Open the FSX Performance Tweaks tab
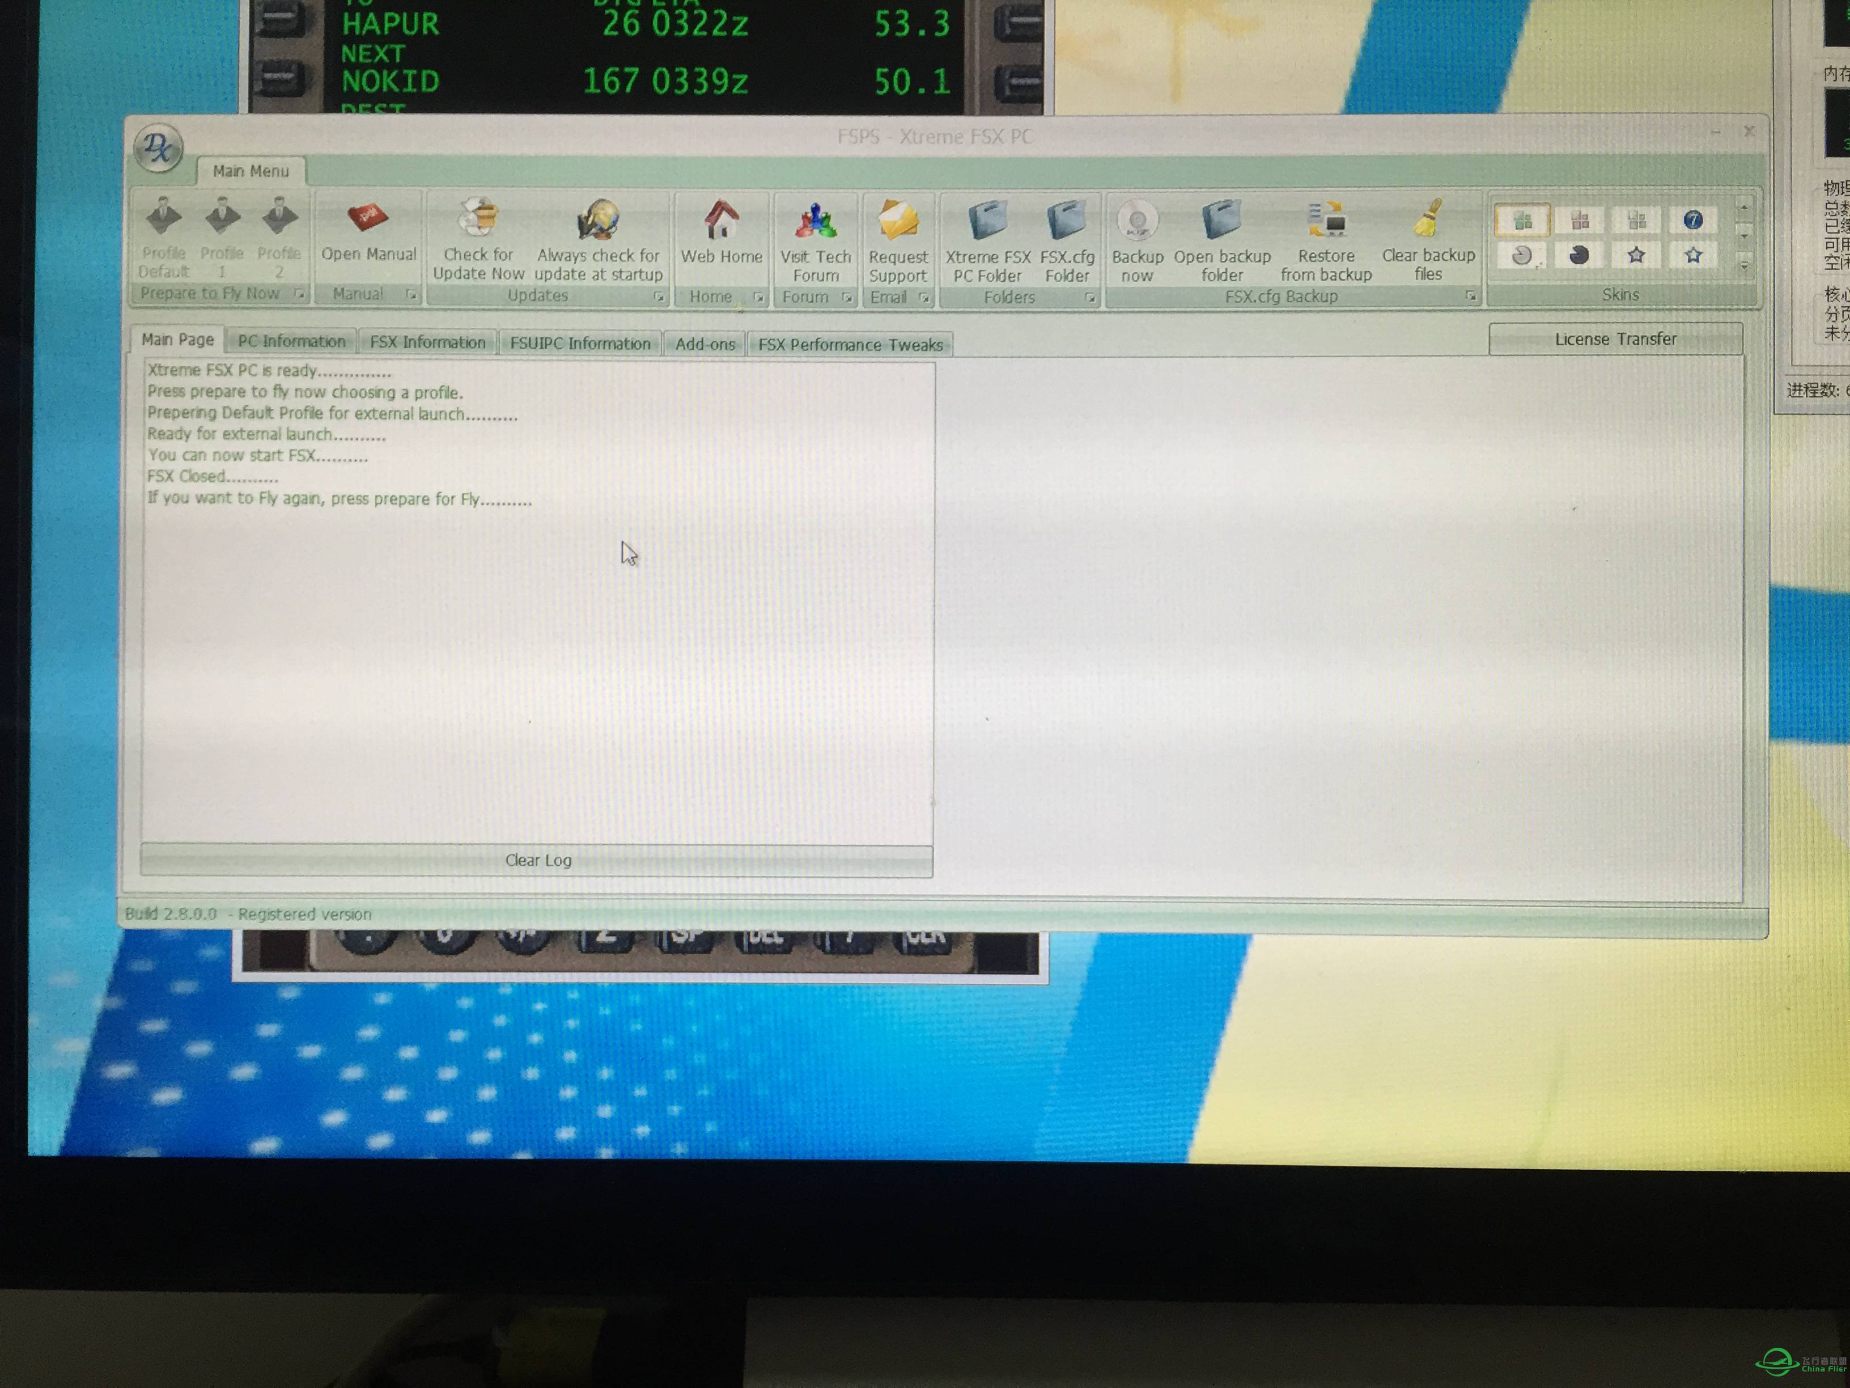Viewport: 1850px width, 1388px height. [x=851, y=345]
